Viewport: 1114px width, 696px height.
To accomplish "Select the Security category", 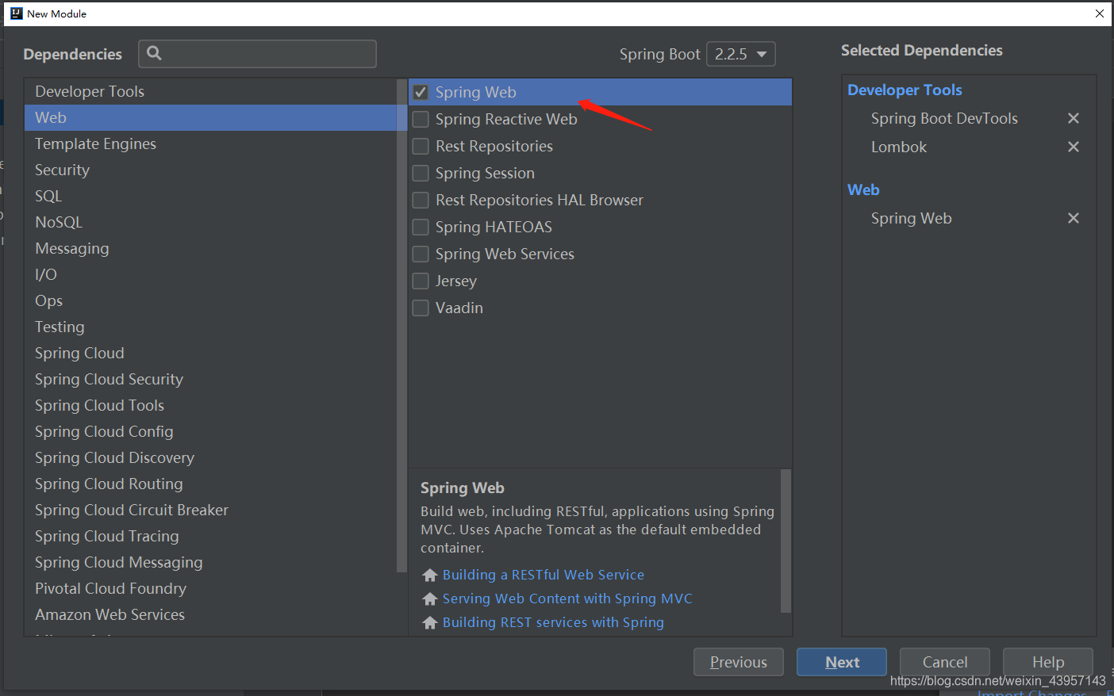I will 210,170.
